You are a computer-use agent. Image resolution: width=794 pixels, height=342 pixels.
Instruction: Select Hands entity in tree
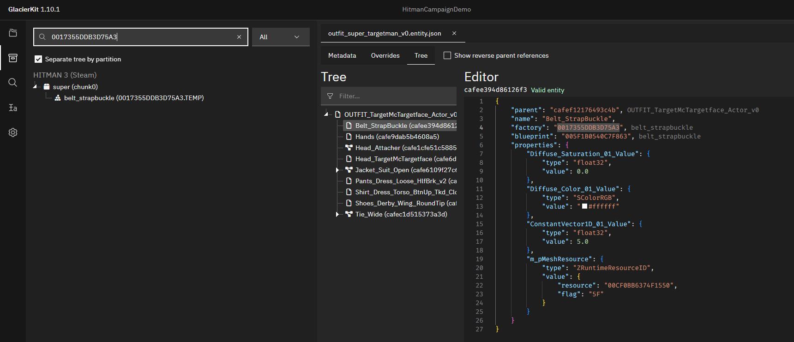[397, 137]
